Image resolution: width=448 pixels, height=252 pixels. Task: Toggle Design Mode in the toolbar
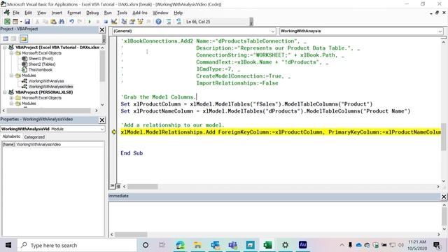pyautogui.click(x=114, y=22)
